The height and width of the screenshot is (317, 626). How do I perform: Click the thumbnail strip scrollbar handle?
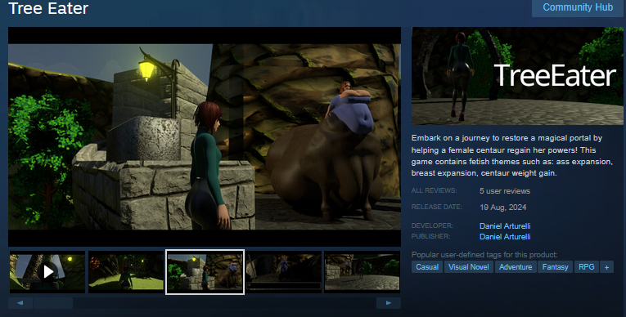pyautogui.click(x=53, y=303)
